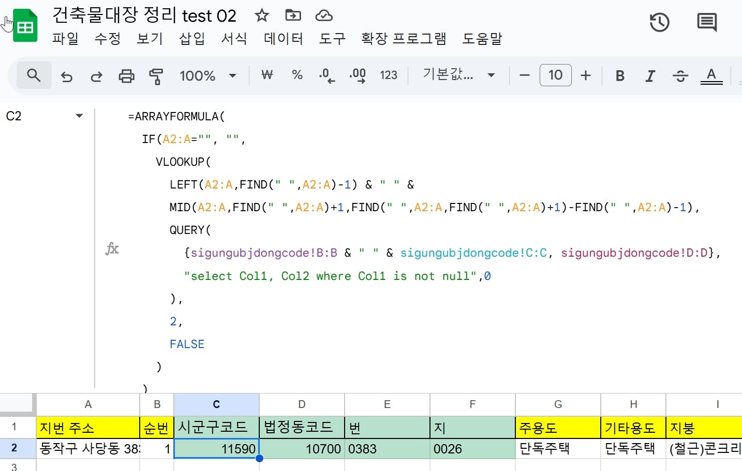This screenshot has height=471, width=742.
Task: Select column F header
Action: point(472,404)
